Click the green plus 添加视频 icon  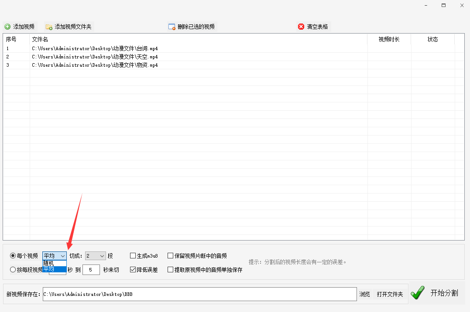click(x=7, y=27)
